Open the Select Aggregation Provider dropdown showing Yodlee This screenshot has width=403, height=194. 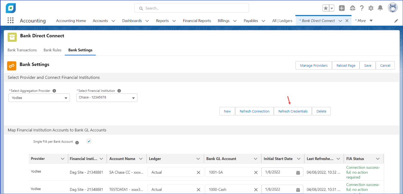[x=39, y=98]
